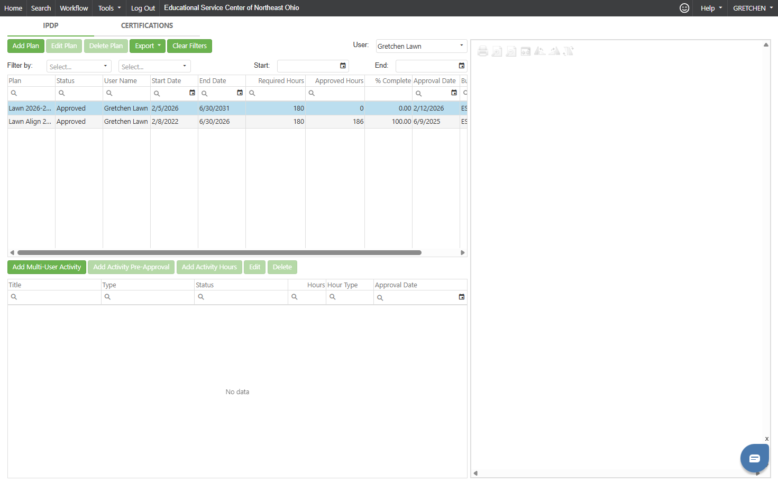Click the plans grid horizontal scrollbar

219,252
